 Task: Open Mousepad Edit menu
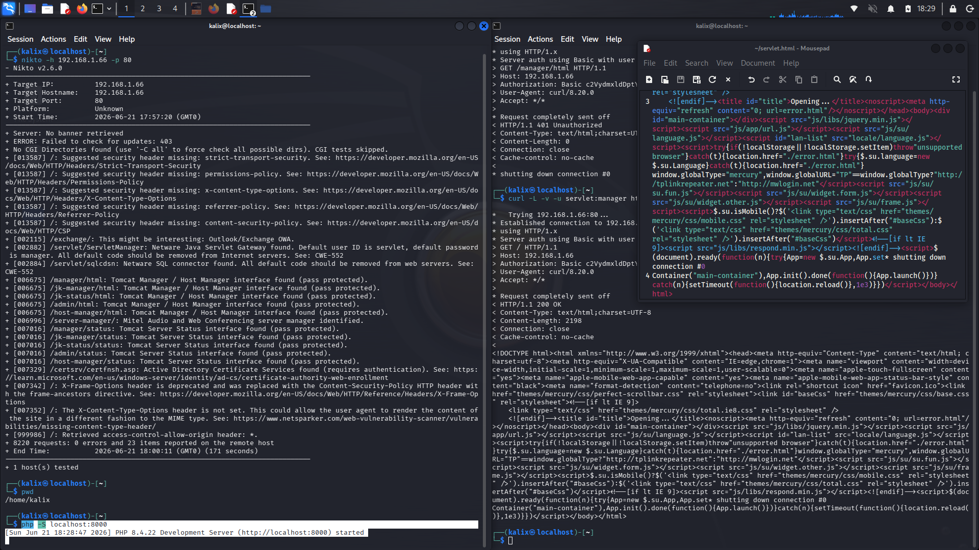(x=671, y=63)
